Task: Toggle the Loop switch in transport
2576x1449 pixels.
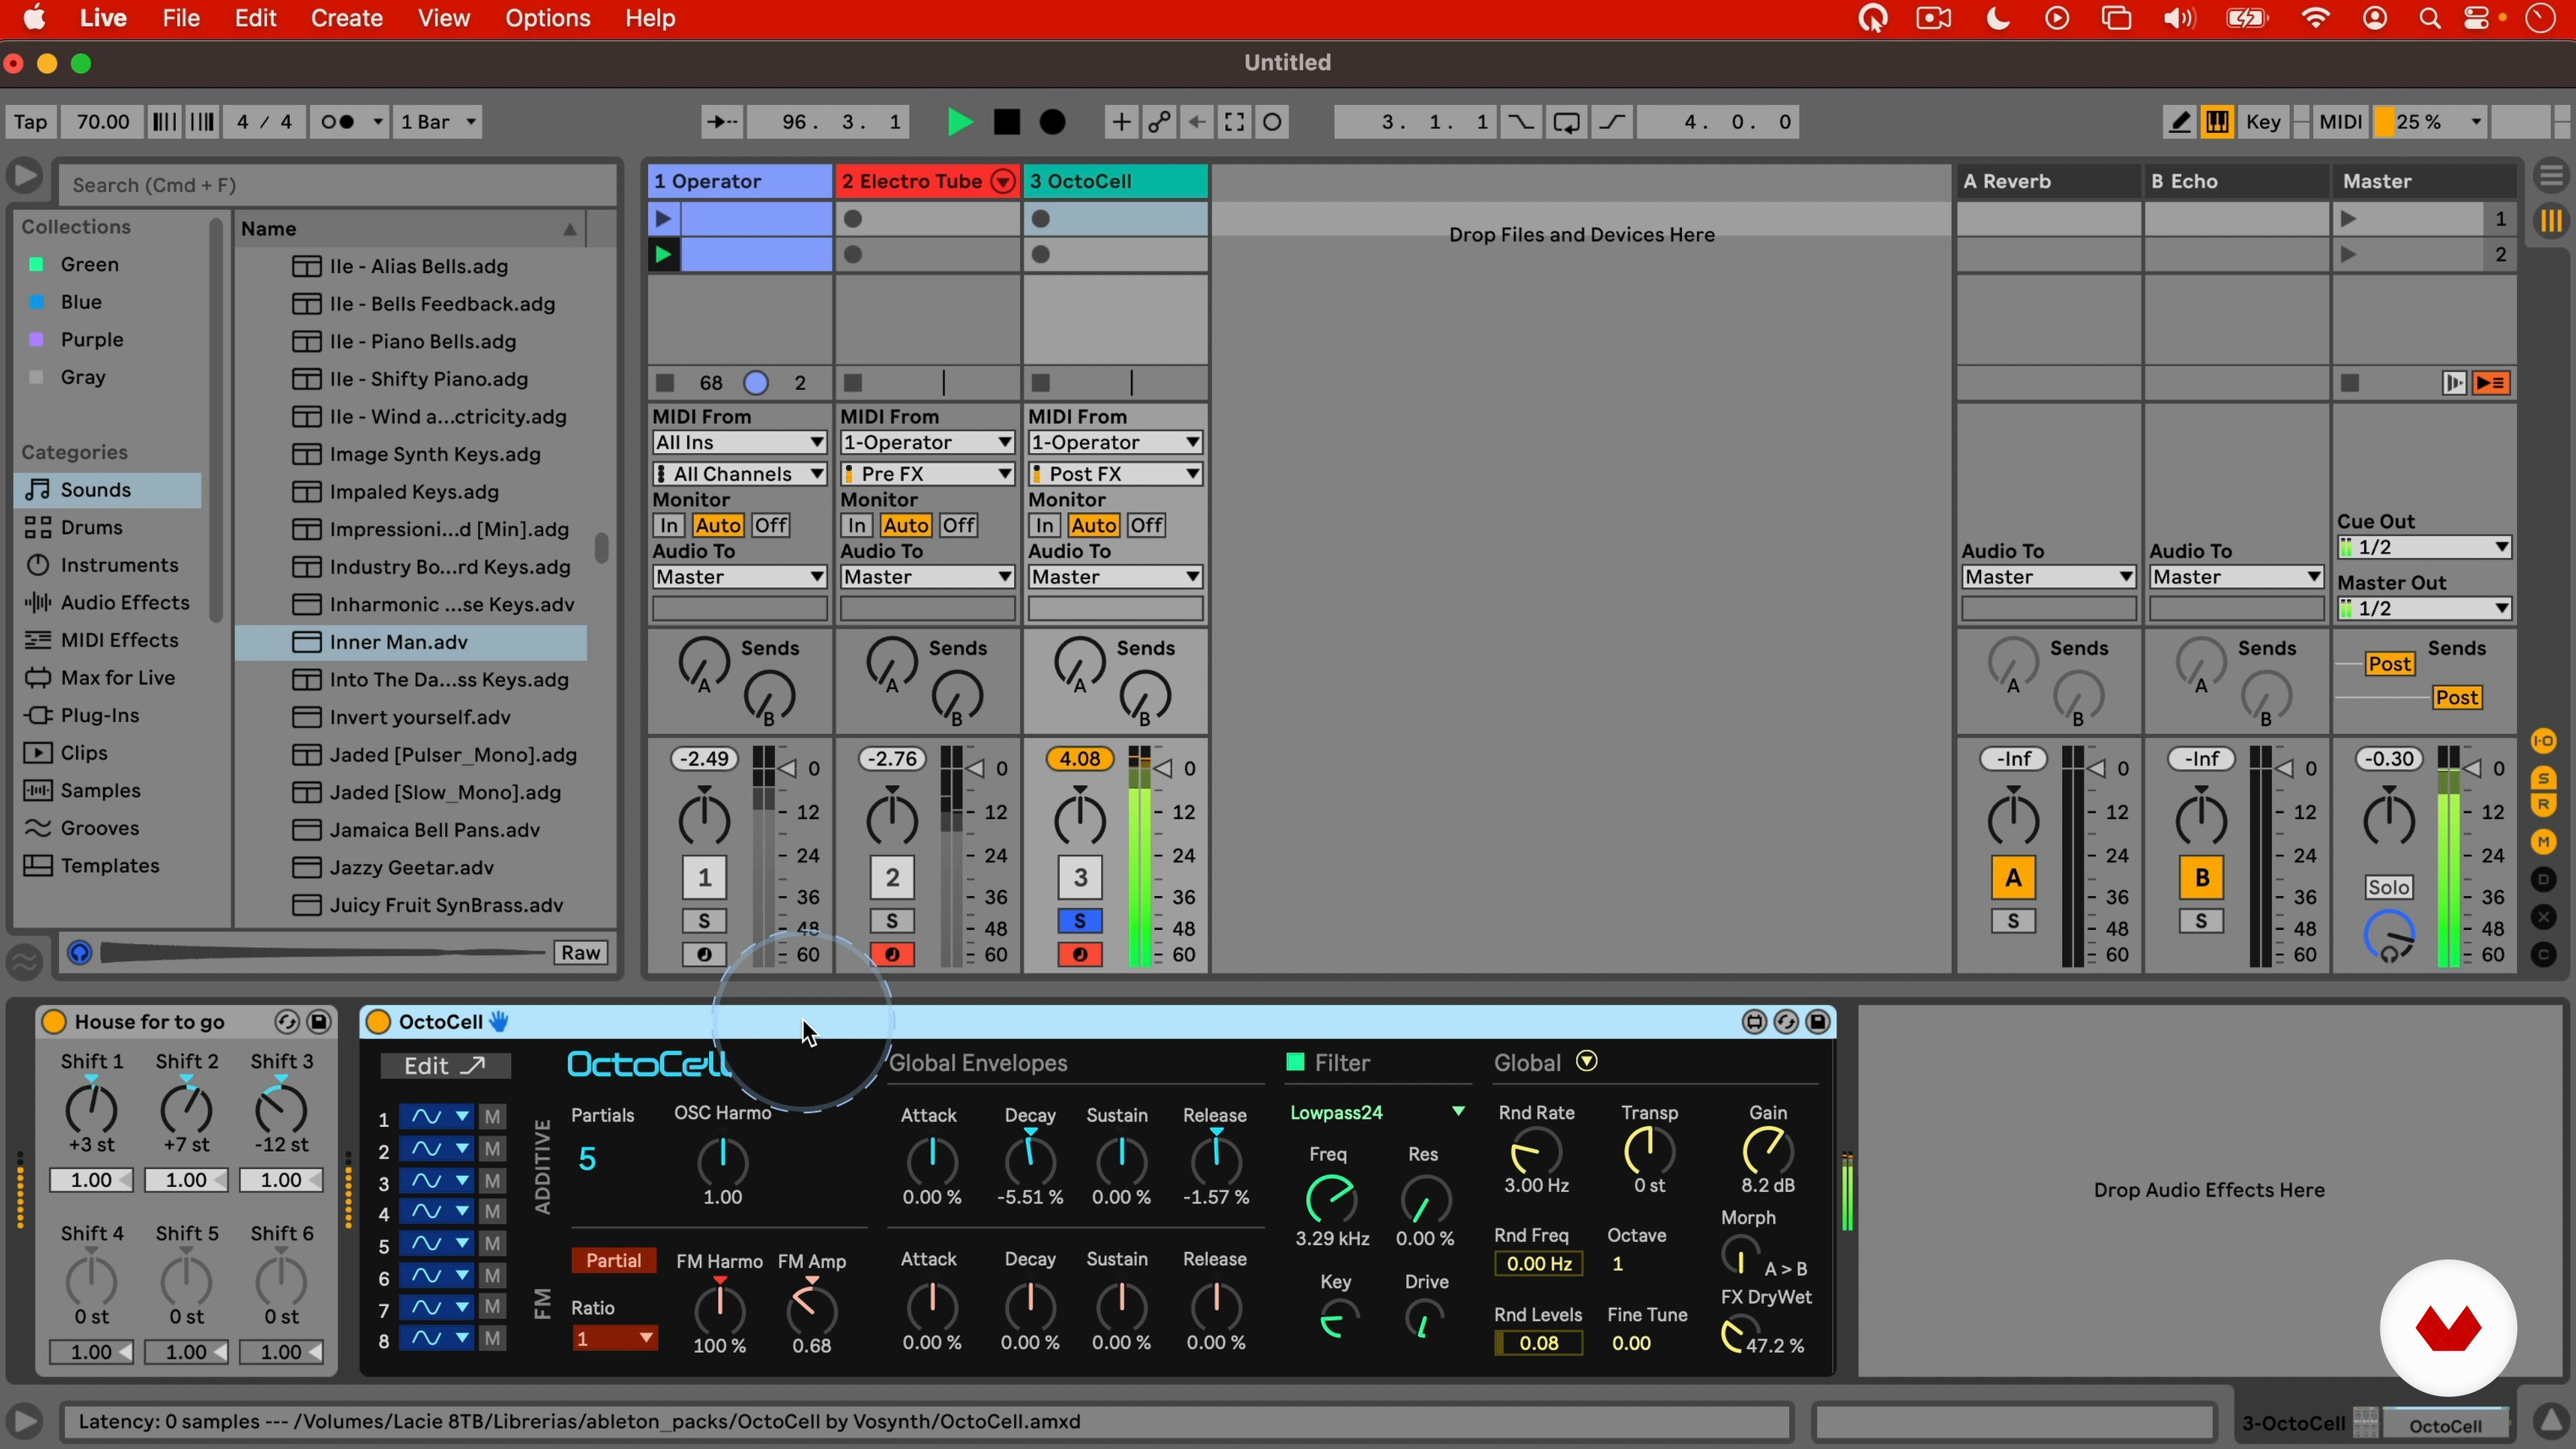Action: pyautogui.click(x=1566, y=122)
